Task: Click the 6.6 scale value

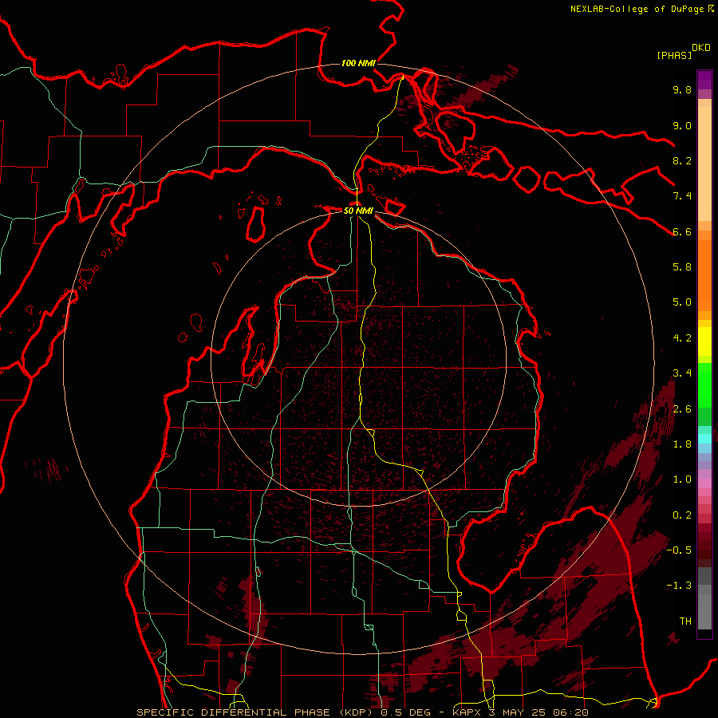Action: [x=682, y=231]
